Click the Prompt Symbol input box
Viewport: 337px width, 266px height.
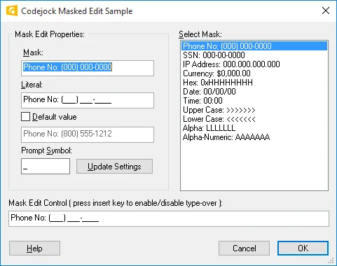pyautogui.click(x=46, y=167)
